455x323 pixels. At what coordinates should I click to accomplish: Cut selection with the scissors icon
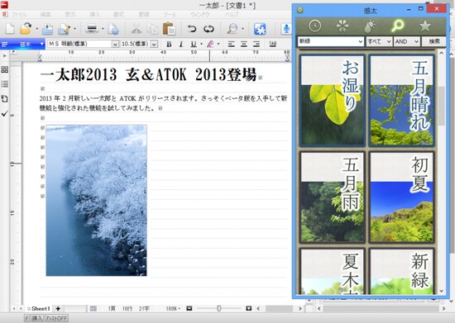pos(136,29)
